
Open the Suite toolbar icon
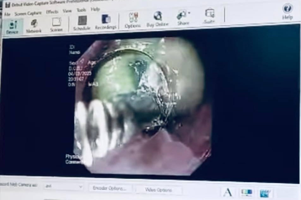209,16
